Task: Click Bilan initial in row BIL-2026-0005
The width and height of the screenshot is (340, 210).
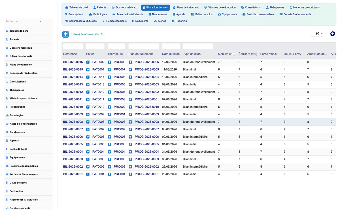Action: pyautogui.click(x=190, y=144)
